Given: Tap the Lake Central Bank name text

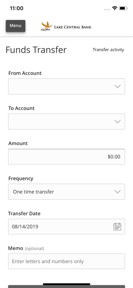Looking at the screenshot, I should 73,27.
